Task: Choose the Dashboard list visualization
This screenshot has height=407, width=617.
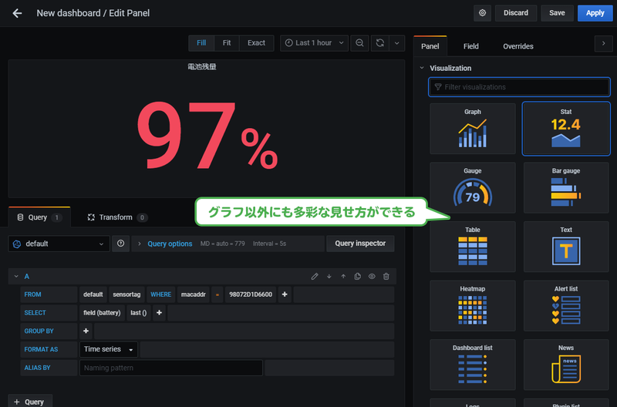Action: 473,365
